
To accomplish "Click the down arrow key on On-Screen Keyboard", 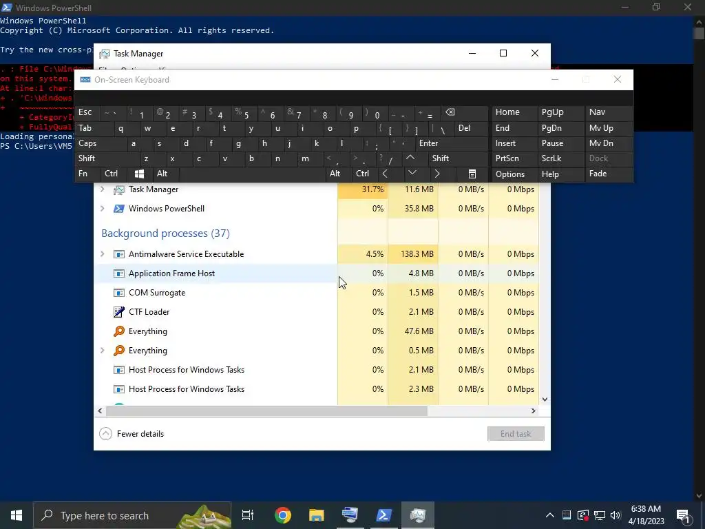I will [412, 174].
